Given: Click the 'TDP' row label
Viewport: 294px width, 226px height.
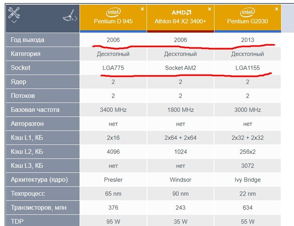Looking at the screenshot, I should pyautogui.click(x=17, y=221).
